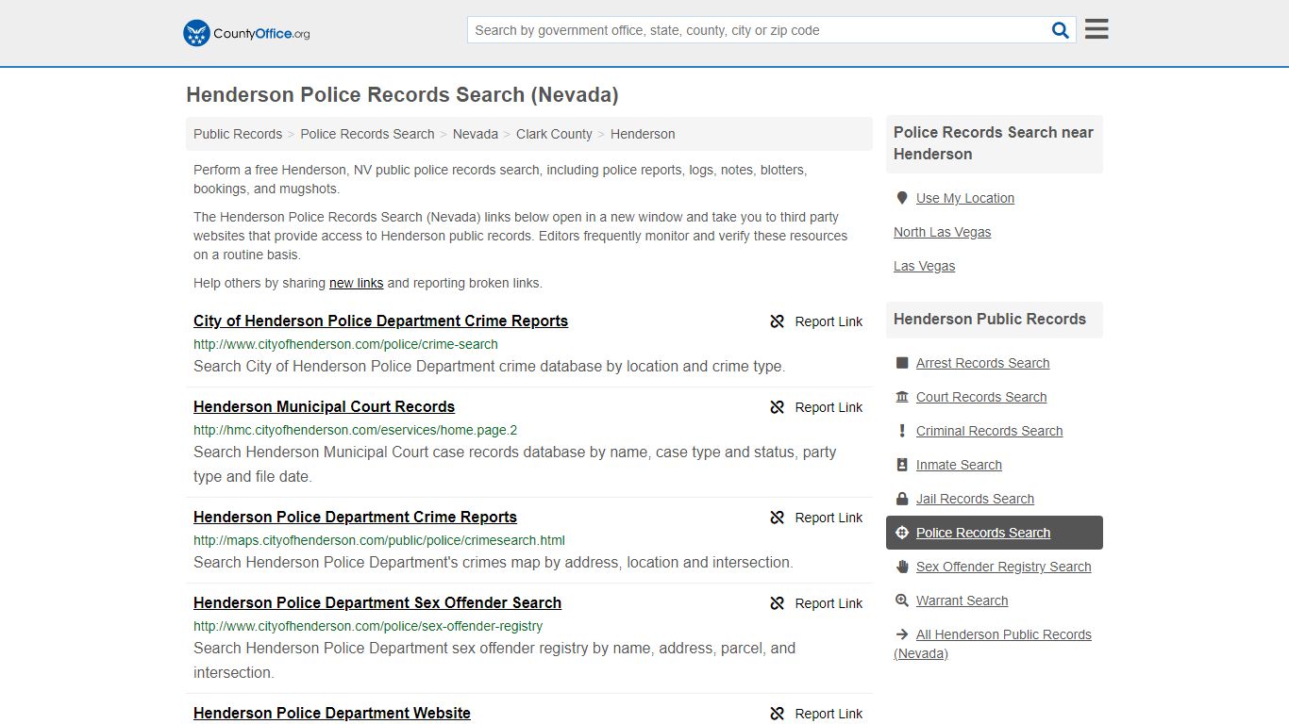Click broken-link icon for City of Henderson Crime Reports
1289x724 pixels.
(x=778, y=321)
